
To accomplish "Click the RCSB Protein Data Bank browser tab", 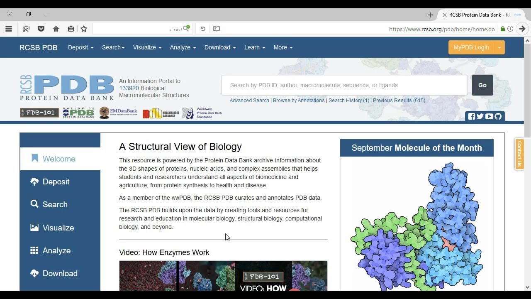I will pos(481,15).
